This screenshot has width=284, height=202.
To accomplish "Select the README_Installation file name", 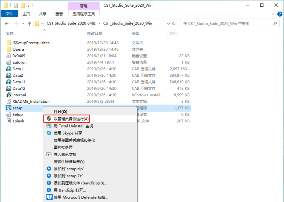I will coord(31,101).
